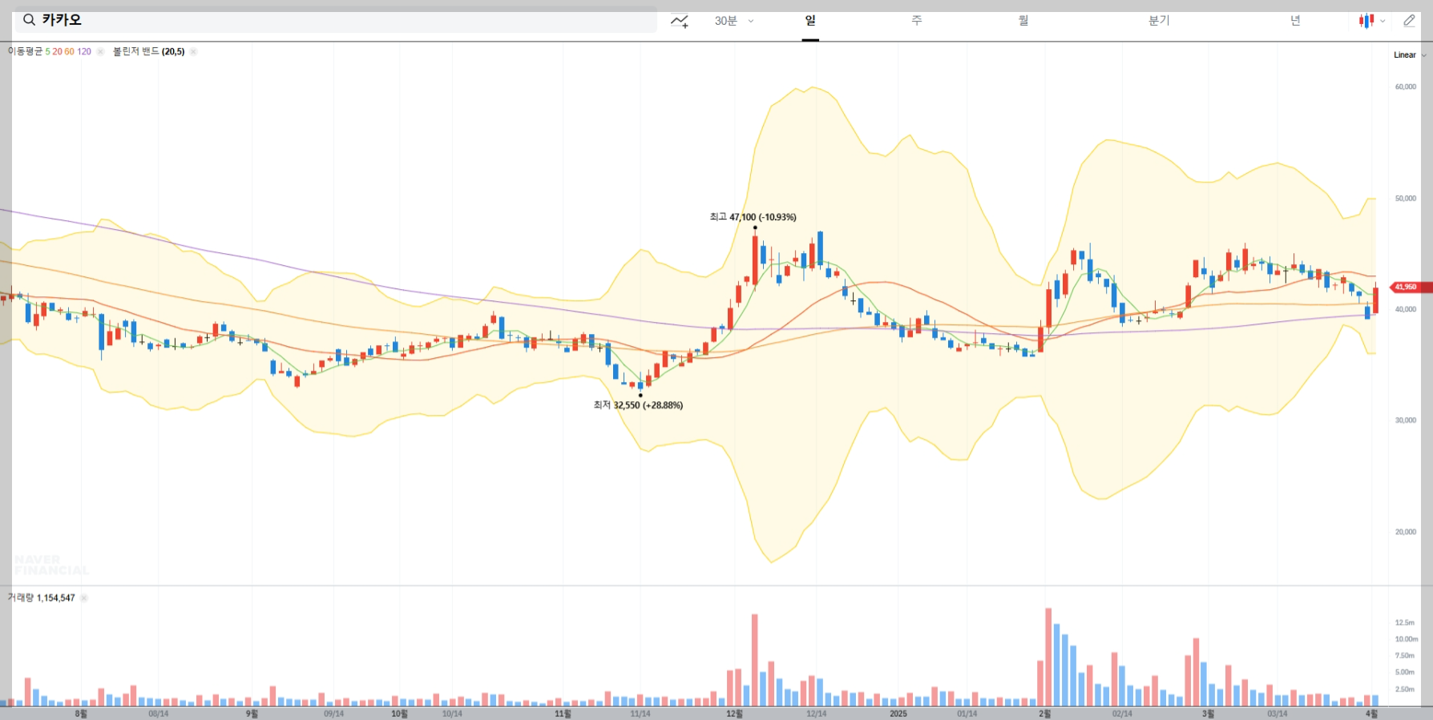
Task: Open the candlestick chart type dropdown
Action: point(1372,21)
